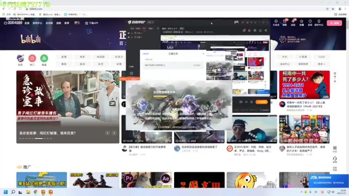Click 换一换 refresh icon beside video grid
This screenshot has height=196, width=349.
pyautogui.click(x=335, y=78)
